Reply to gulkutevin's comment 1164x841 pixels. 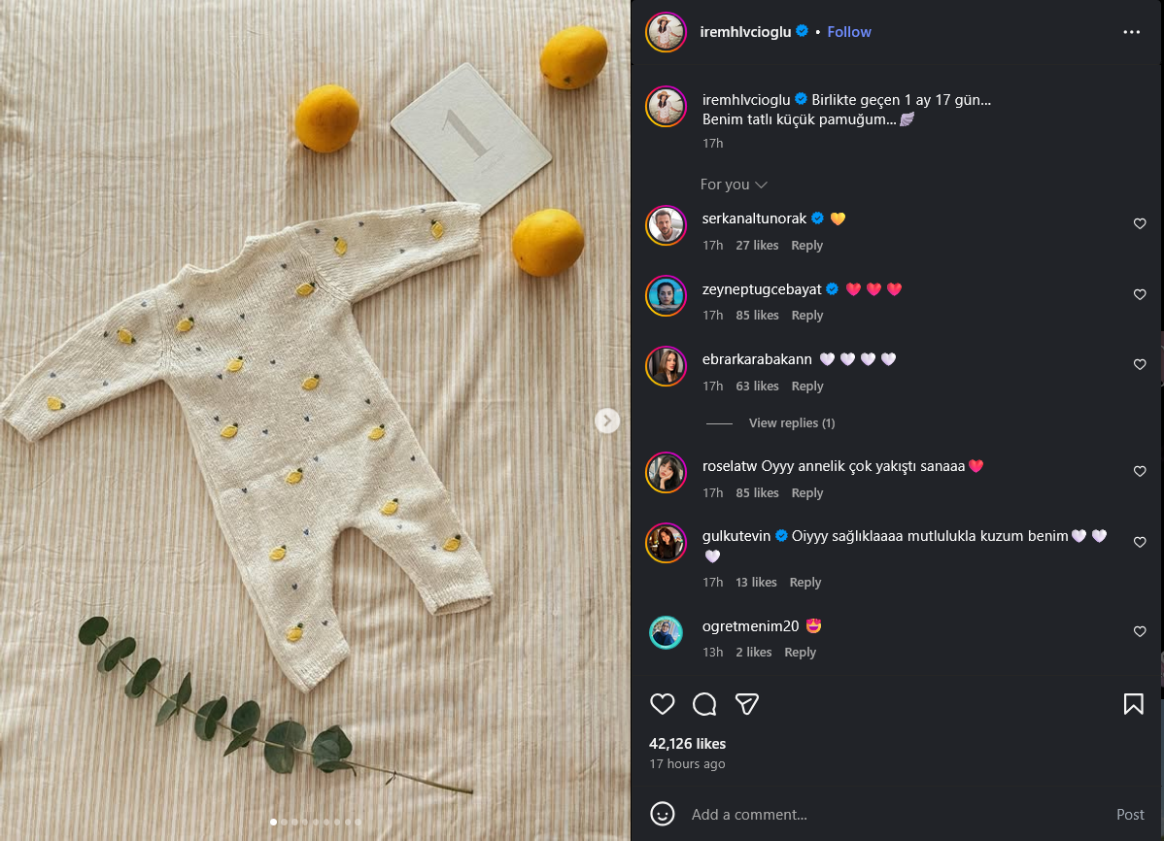pyautogui.click(x=805, y=583)
